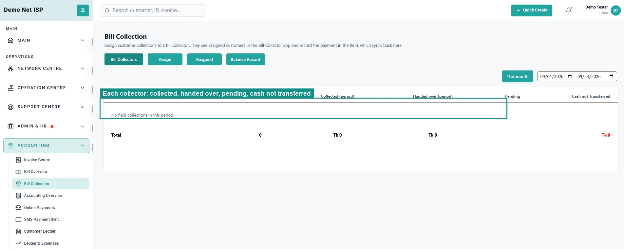The width and height of the screenshot is (624, 249).
Task: Click the sidebar pin icon
Action: (x=83, y=10)
